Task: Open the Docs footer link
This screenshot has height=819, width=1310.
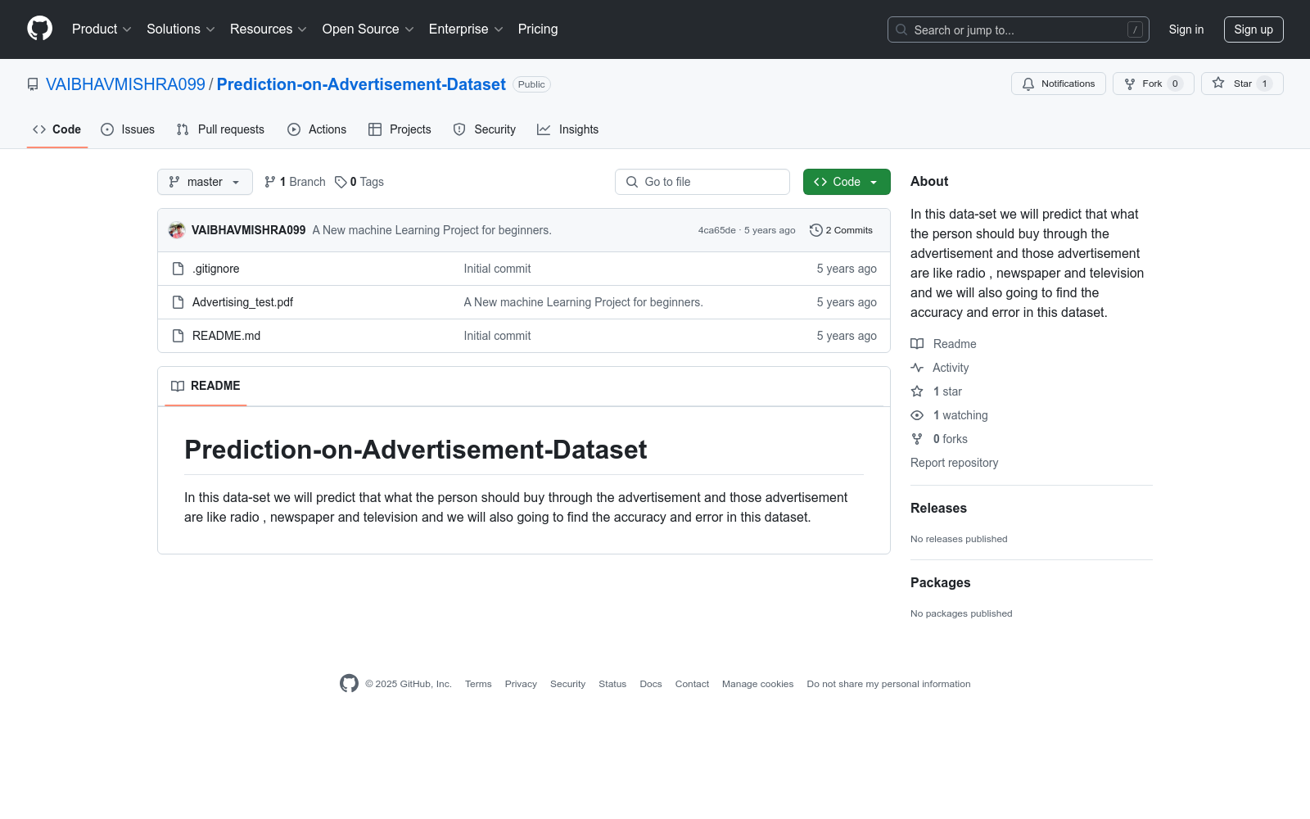Action: [x=651, y=684]
